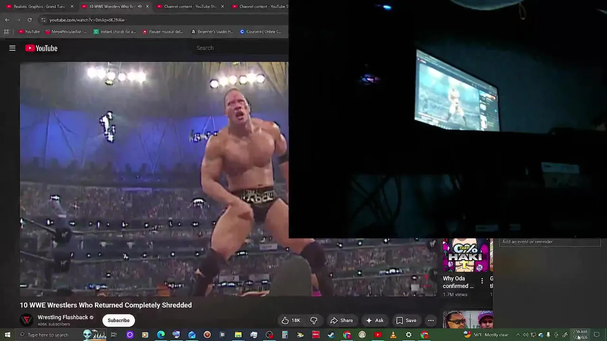Open more actions three-dot menu under video

(x=431, y=321)
